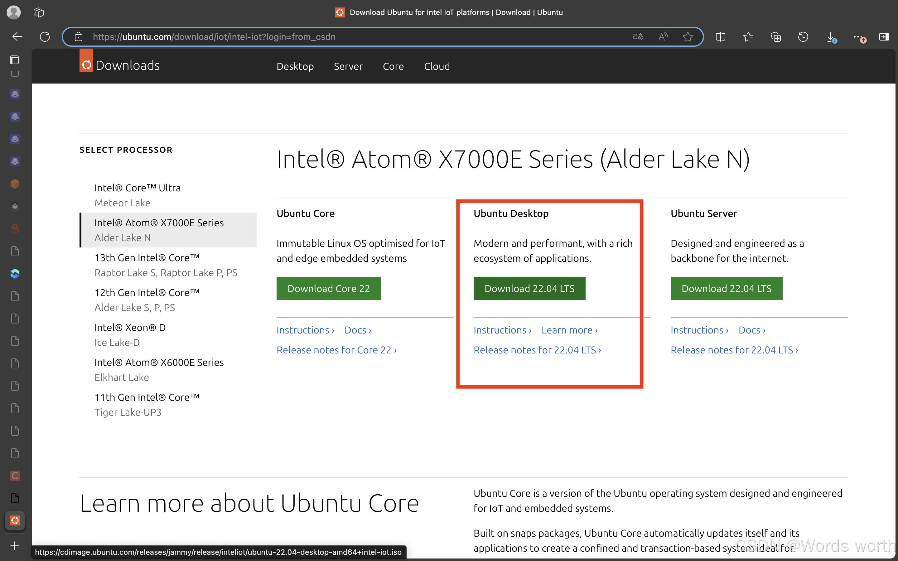This screenshot has width=898, height=561.
Task: Open Release notes for Core 22 link
Action: pos(336,350)
